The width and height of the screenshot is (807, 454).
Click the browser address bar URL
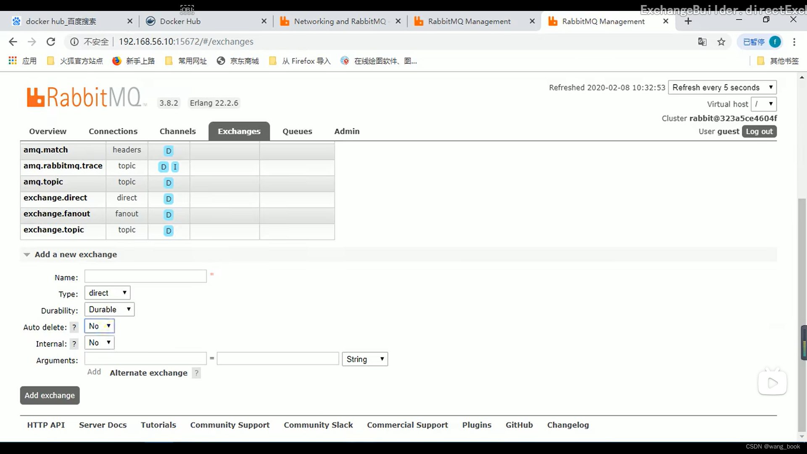click(x=186, y=42)
